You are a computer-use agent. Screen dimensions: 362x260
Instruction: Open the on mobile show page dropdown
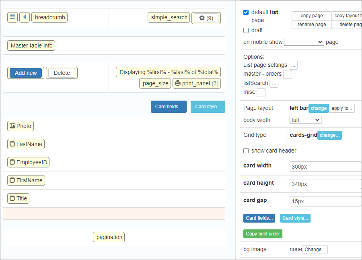[304, 42]
